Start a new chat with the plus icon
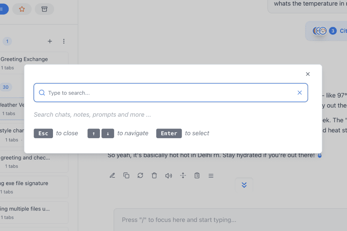 pyautogui.click(x=50, y=41)
